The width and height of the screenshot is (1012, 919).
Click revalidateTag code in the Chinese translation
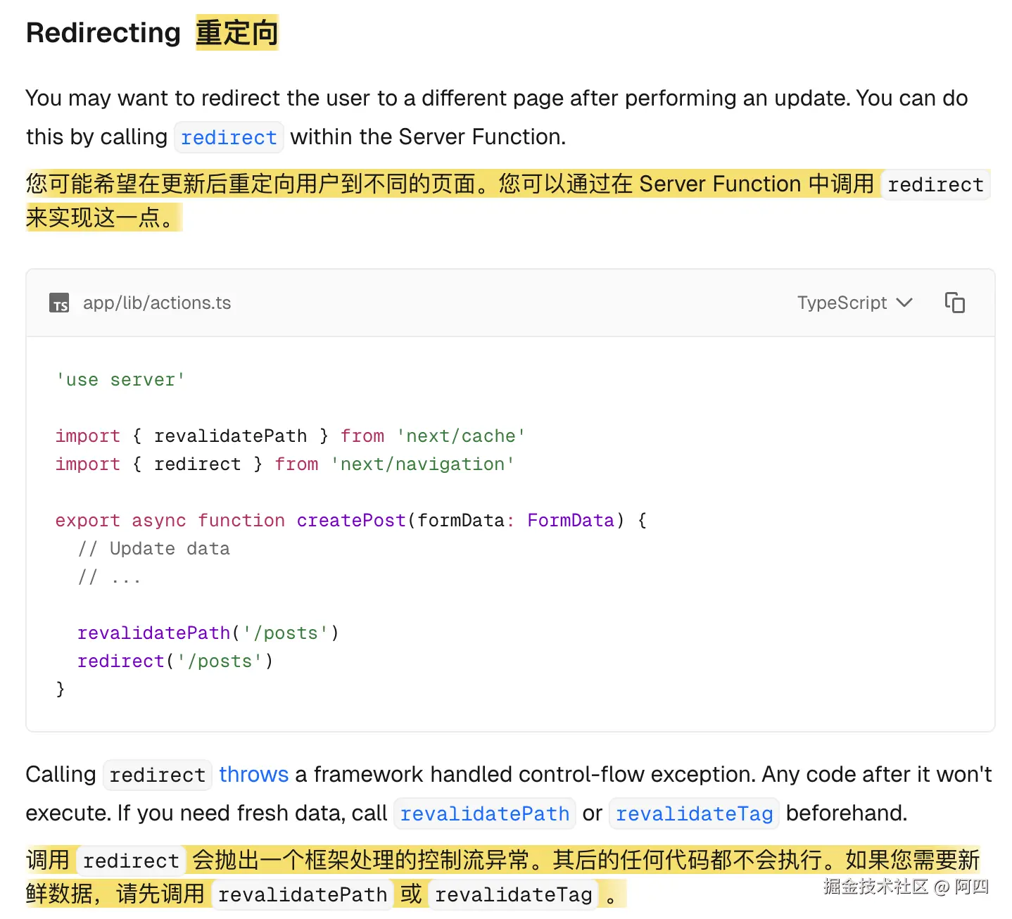tap(513, 894)
